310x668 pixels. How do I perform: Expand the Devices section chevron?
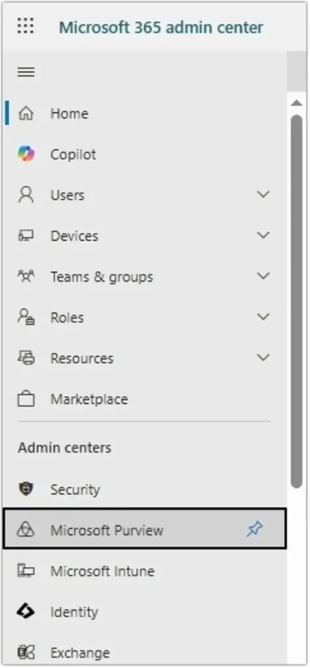pos(264,235)
